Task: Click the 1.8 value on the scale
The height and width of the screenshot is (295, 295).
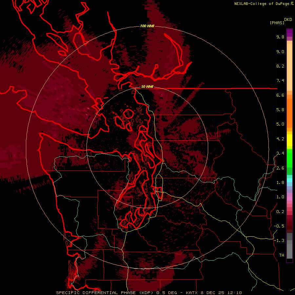Action: point(280,183)
